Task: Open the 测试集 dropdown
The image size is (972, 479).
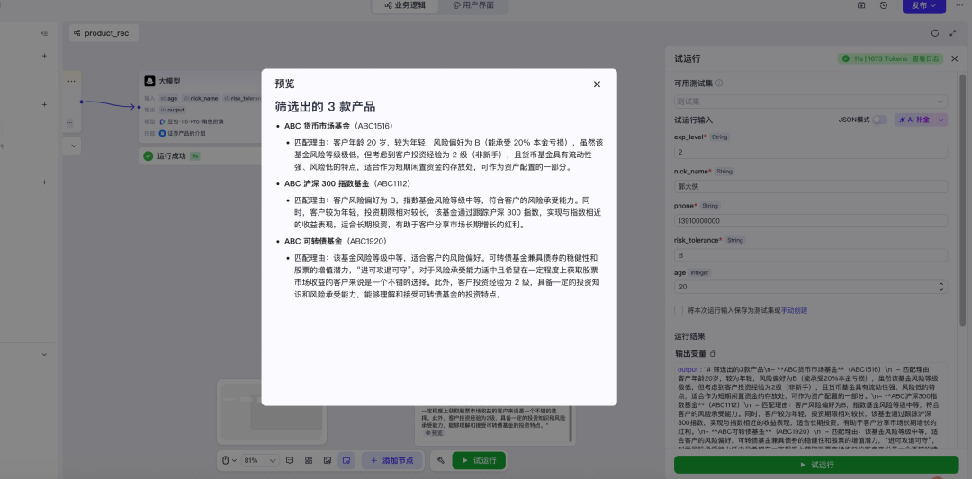Action: 810,102
